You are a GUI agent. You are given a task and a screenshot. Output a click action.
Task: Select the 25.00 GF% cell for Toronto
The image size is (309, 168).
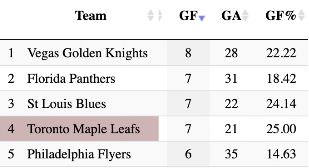(281, 129)
